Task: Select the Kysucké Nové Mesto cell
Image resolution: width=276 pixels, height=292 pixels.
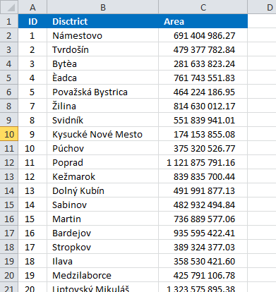Action: tap(103, 134)
